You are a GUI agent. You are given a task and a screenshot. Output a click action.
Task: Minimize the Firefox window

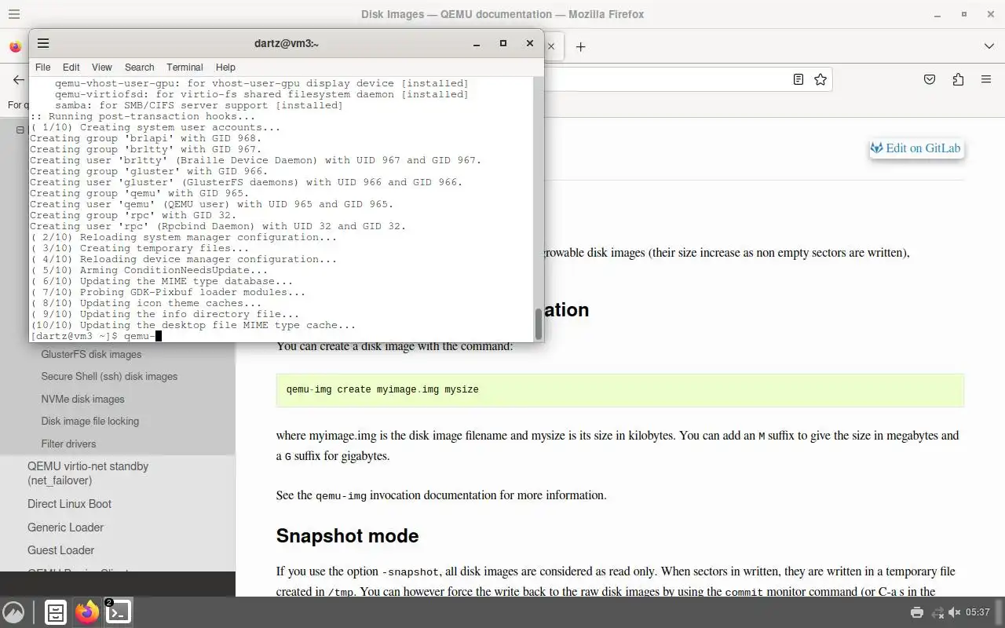pos(937,14)
